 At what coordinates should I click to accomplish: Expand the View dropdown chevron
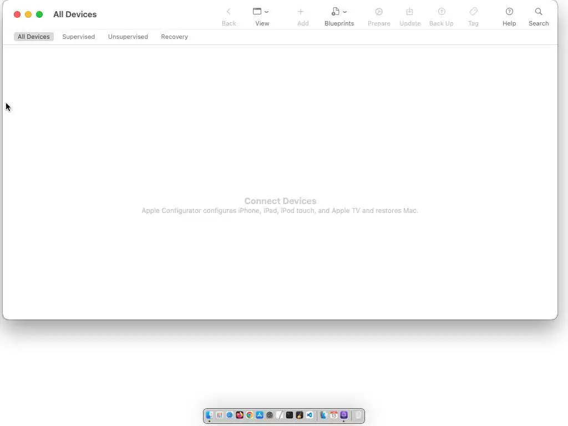point(267,12)
